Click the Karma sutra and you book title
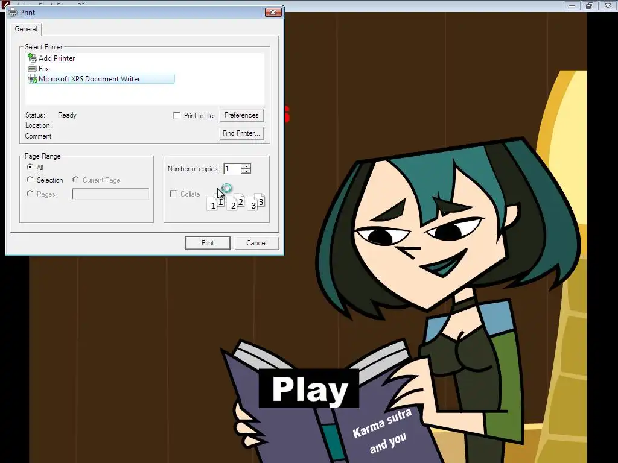Viewport: 618px width, 463px height. (383, 431)
